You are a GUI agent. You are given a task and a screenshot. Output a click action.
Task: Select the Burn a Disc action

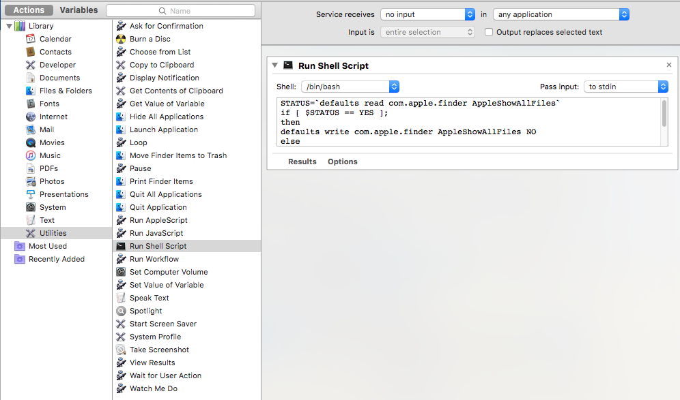pos(150,38)
